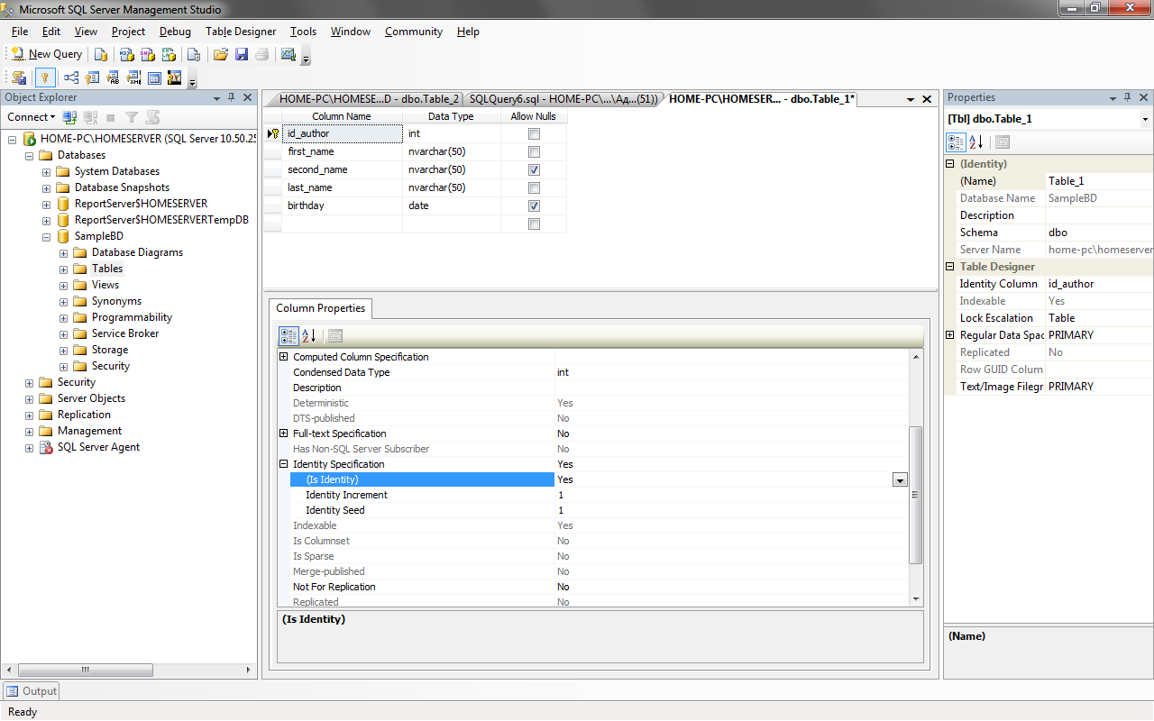Image resolution: width=1154 pixels, height=721 pixels.
Task: Click Connect Object Explorer icon
Action: point(69,117)
